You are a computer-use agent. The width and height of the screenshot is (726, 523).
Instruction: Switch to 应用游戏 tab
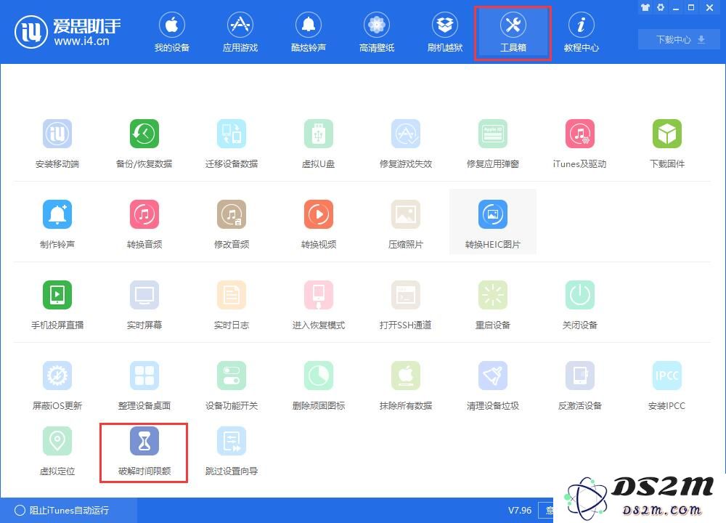tap(240, 31)
